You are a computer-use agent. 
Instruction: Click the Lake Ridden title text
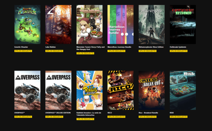click(50, 47)
